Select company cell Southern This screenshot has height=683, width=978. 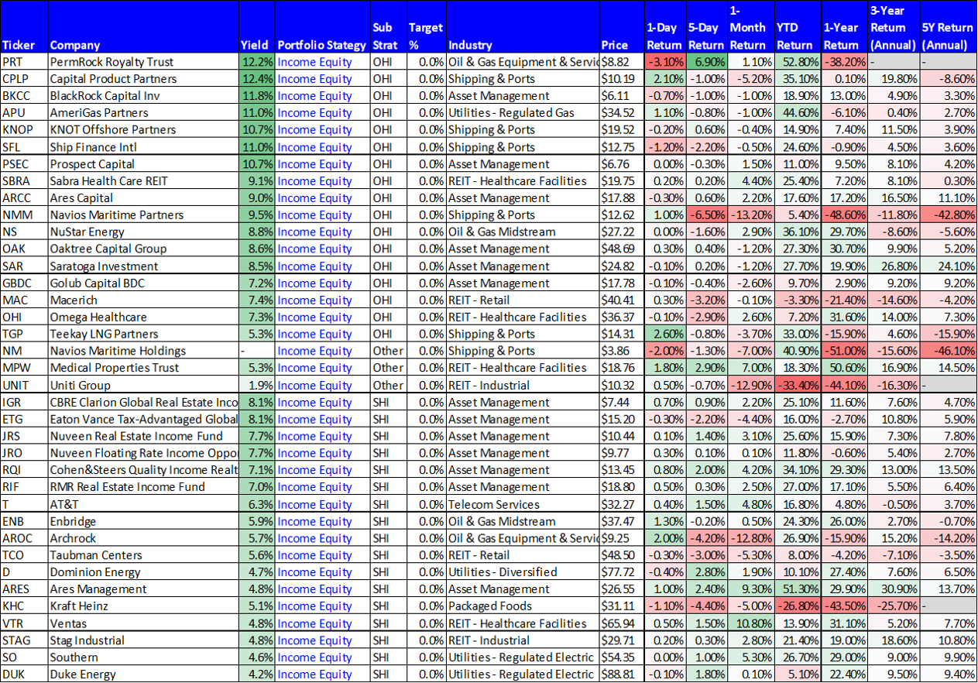point(143,657)
